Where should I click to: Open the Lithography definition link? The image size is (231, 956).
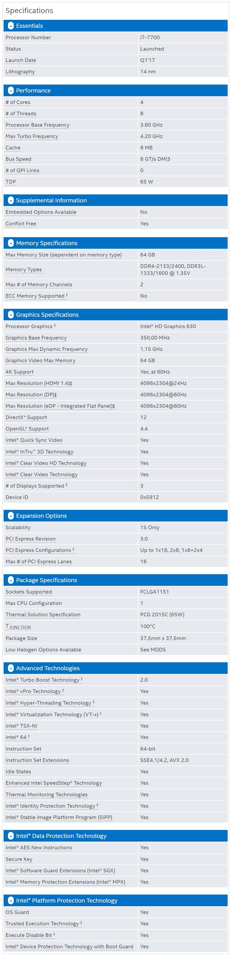[x=20, y=72]
